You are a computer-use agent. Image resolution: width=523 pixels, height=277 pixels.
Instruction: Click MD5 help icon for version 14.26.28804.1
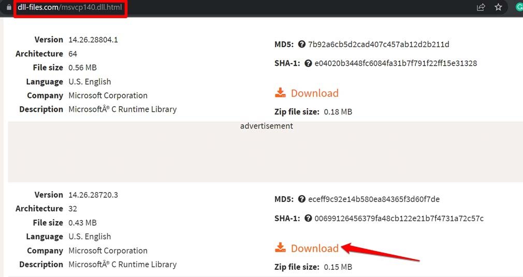coord(302,45)
